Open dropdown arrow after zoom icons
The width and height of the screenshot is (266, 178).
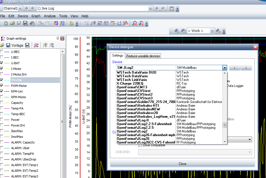pyautogui.click(x=146, y=23)
